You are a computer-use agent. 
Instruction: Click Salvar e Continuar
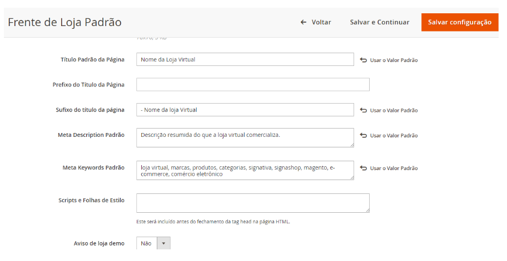379,22
